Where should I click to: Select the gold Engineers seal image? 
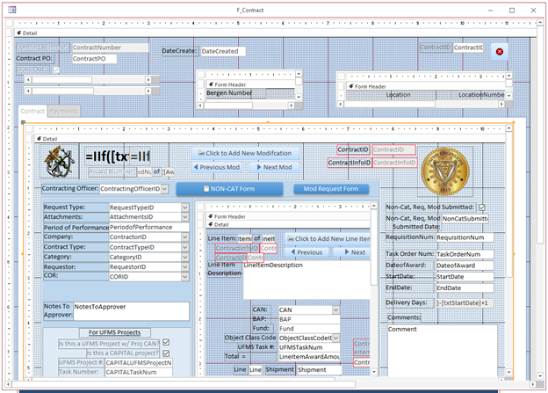click(445, 171)
